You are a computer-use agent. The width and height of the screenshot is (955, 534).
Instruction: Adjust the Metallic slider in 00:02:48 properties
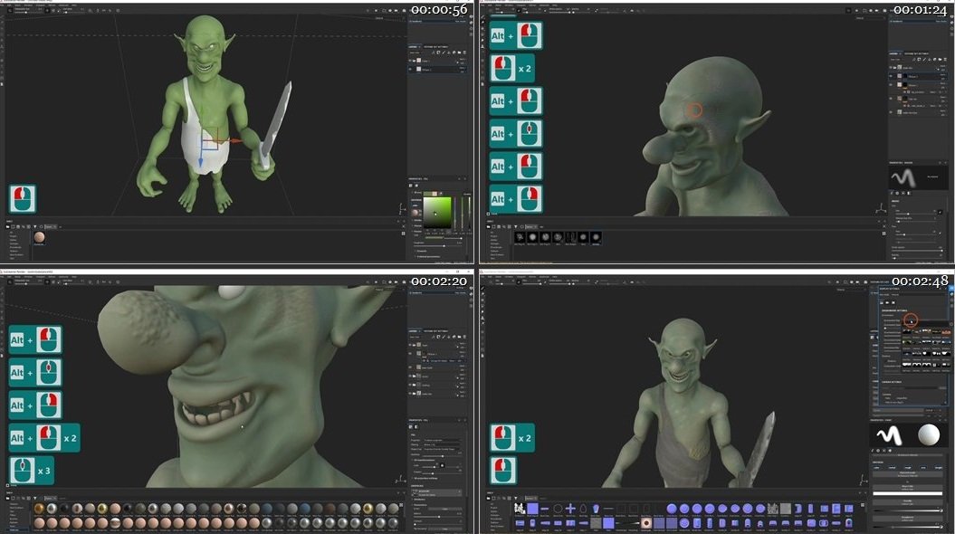(x=908, y=510)
